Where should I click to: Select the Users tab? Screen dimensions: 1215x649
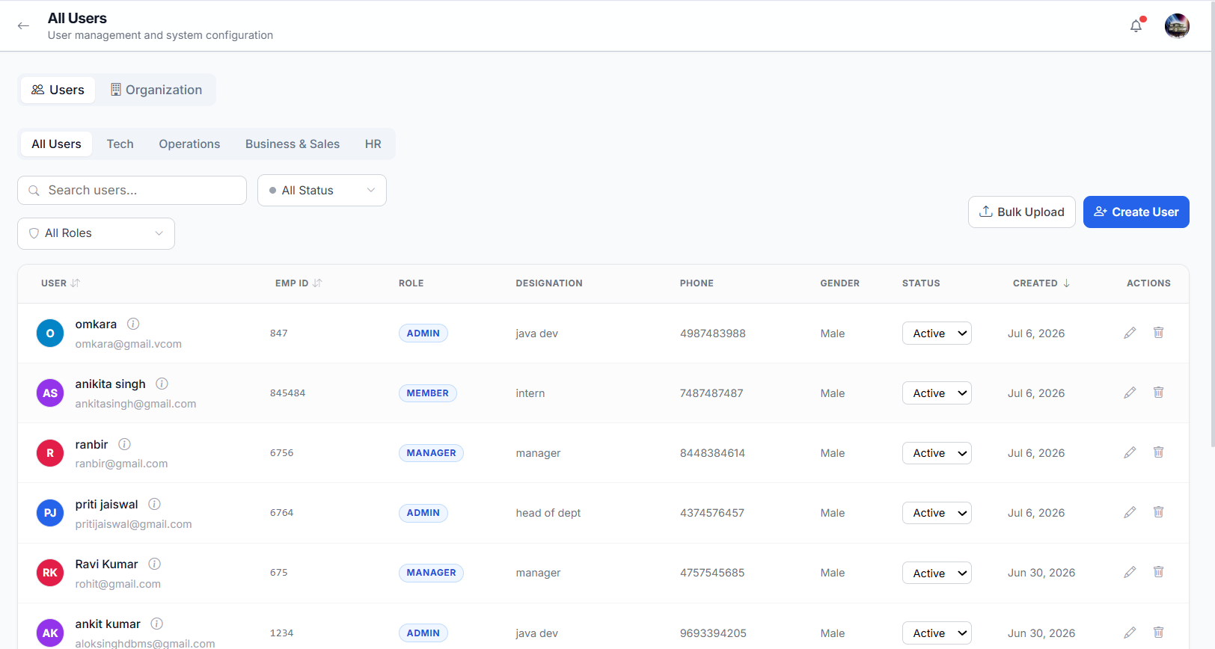coord(58,90)
